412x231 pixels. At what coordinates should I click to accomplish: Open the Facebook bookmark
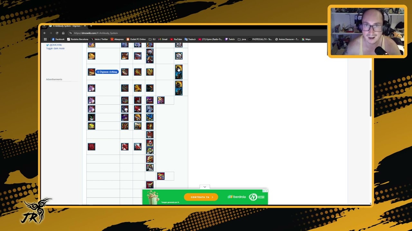58,39
